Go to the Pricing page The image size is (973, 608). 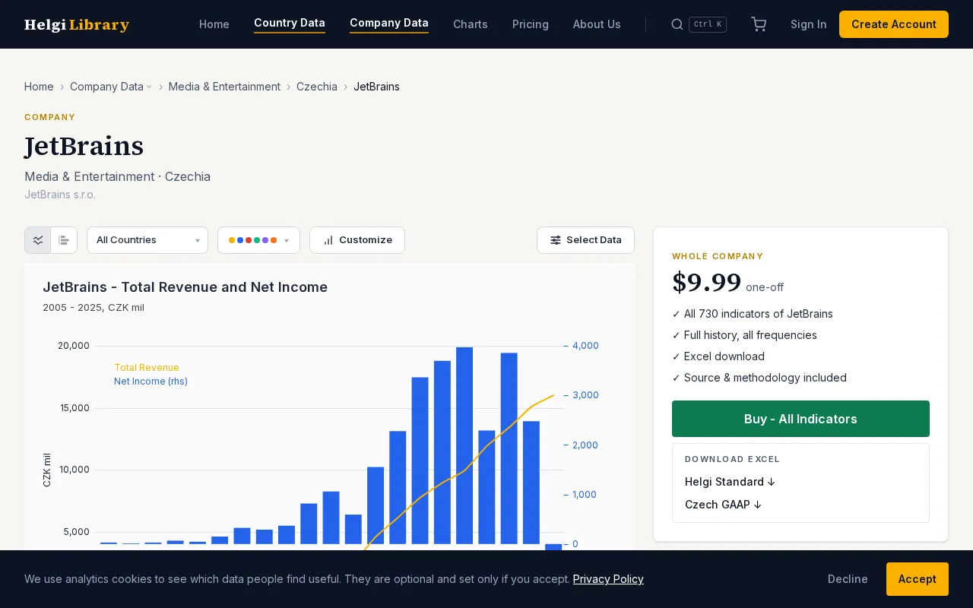[x=531, y=24]
